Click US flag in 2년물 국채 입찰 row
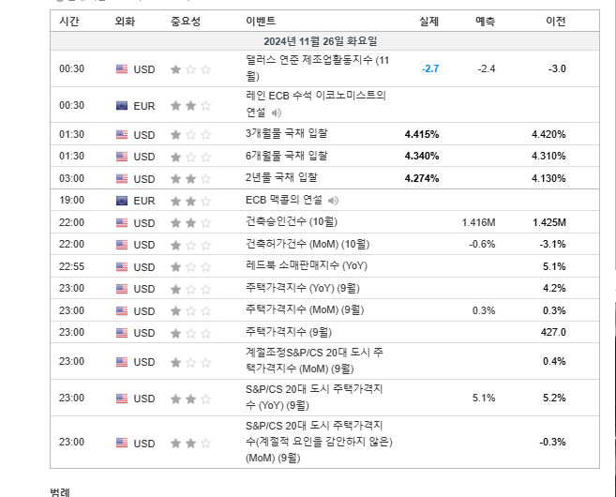The height and width of the screenshot is (497, 616). pos(122,179)
